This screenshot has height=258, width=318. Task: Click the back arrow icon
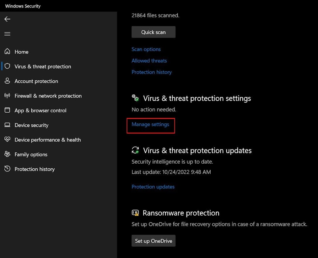pyautogui.click(x=7, y=19)
